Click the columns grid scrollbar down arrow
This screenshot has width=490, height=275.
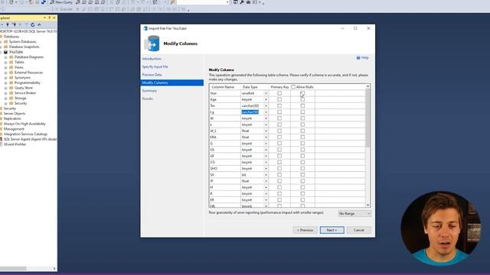click(367, 205)
